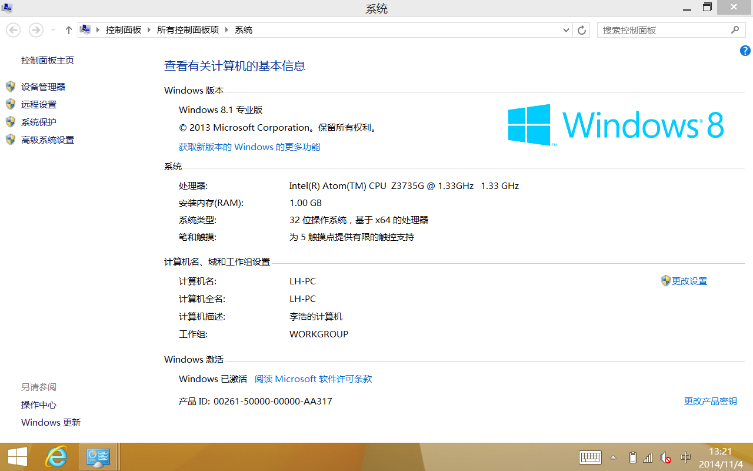Image resolution: width=753 pixels, height=471 pixels.
Task: Select 所有控制面板项 in the breadcrumb
Action: pos(188,30)
